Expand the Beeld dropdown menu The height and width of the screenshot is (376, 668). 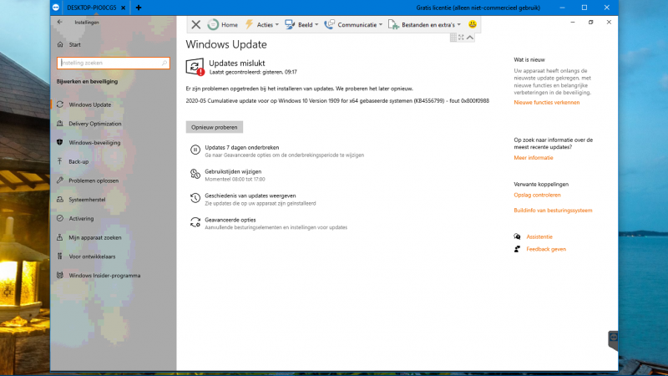click(304, 24)
